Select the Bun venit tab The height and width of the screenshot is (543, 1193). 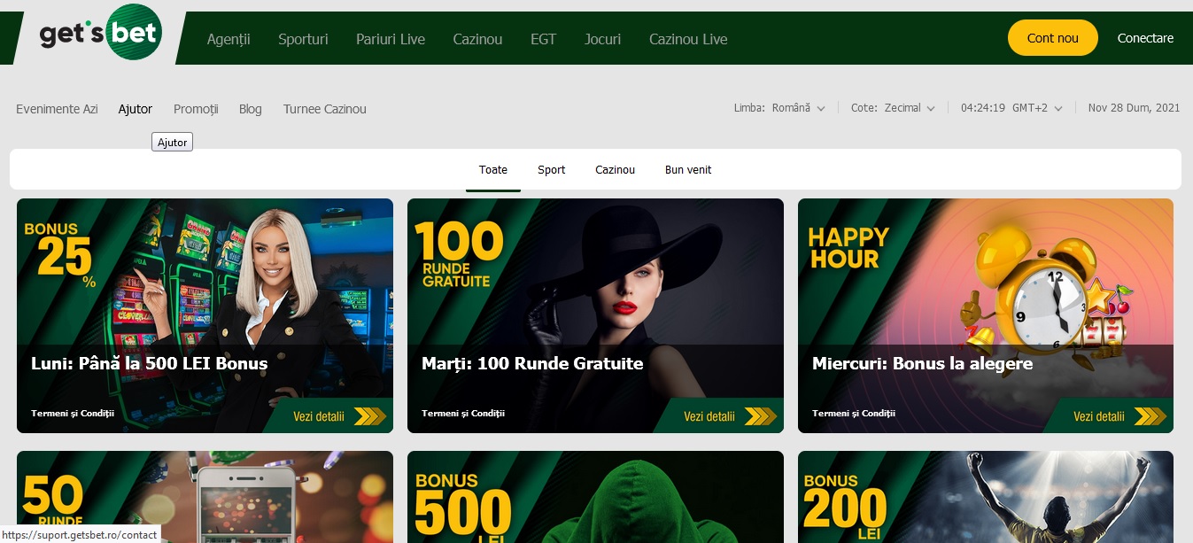[x=688, y=170]
